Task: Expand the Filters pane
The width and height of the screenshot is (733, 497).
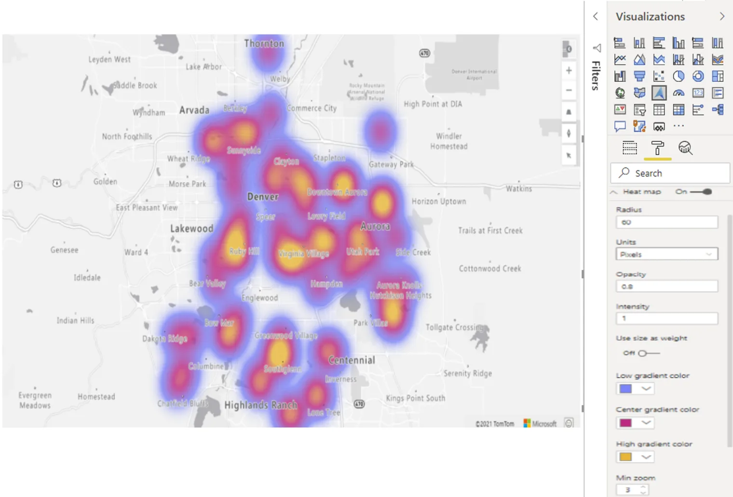Action: pos(596,16)
